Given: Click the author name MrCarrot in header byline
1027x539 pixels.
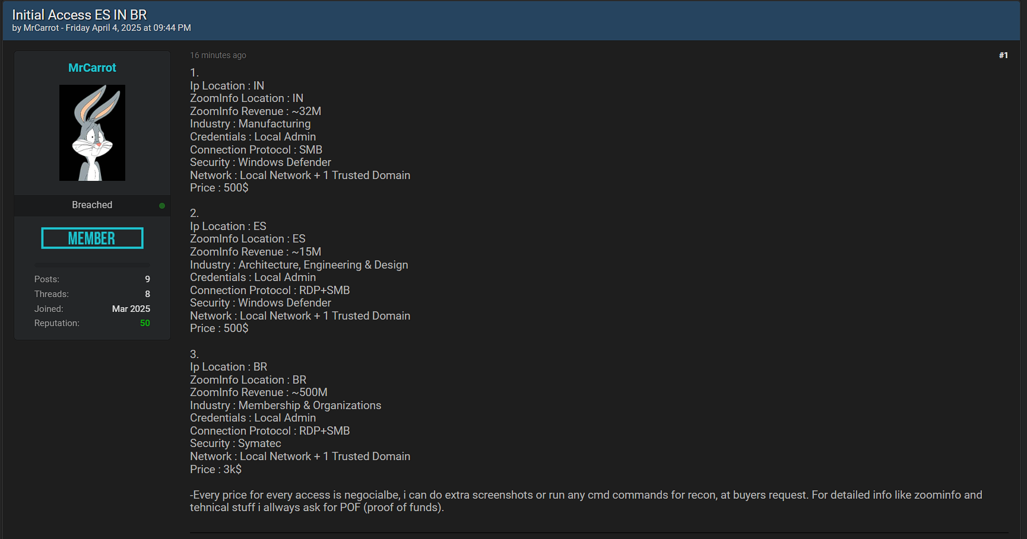Looking at the screenshot, I should pos(41,28).
